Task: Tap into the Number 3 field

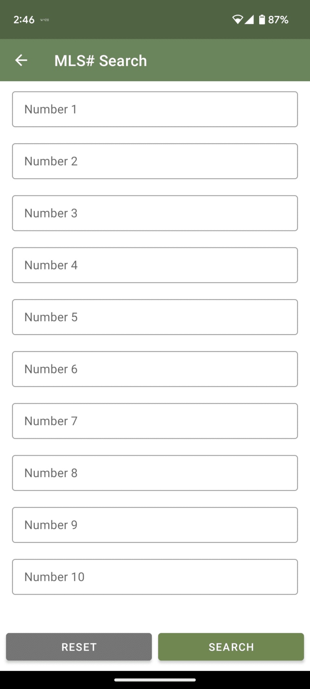Action: coord(155,213)
